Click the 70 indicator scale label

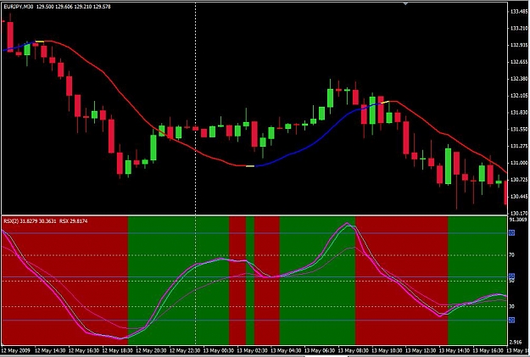pyautogui.click(x=511, y=255)
